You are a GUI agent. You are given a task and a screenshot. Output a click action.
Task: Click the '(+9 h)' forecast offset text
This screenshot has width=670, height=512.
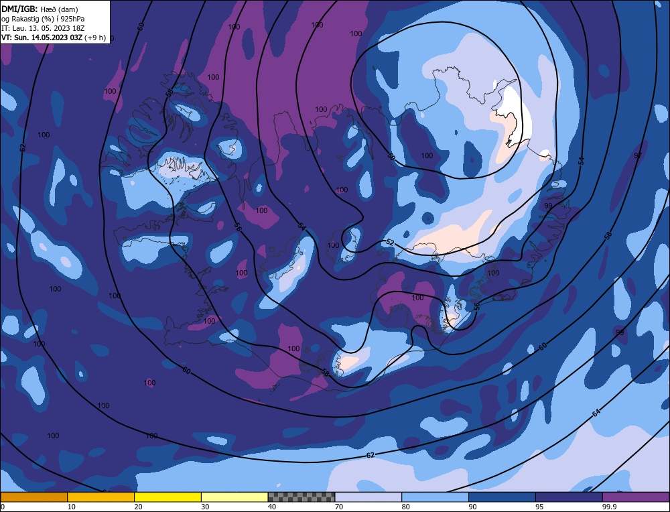point(95,38)
